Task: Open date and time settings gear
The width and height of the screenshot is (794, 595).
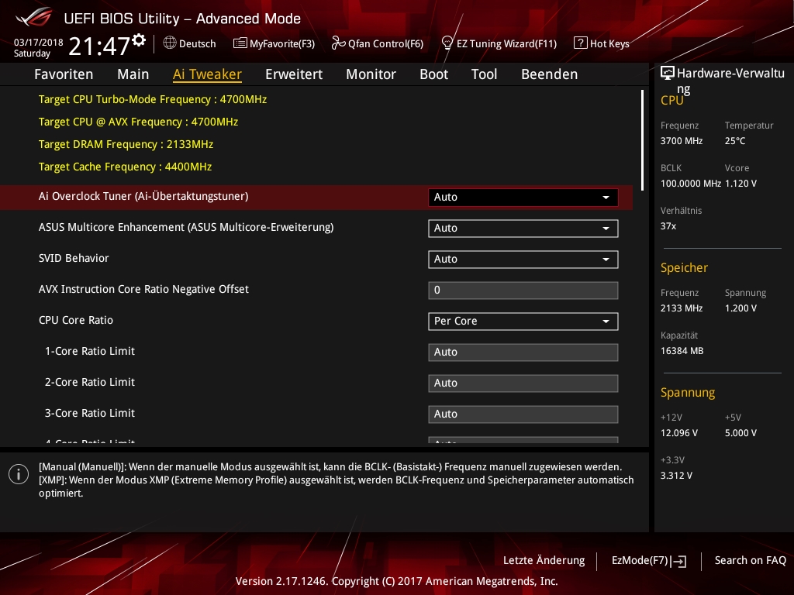Action: [x=139, y=40]
